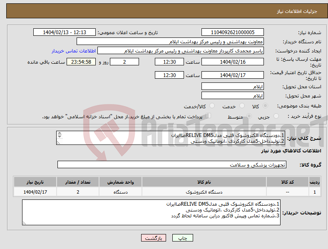Click the response deadline 12:30 time field
Image resolution: width=328 pixels, height=249 pixels.
point(169,62)
